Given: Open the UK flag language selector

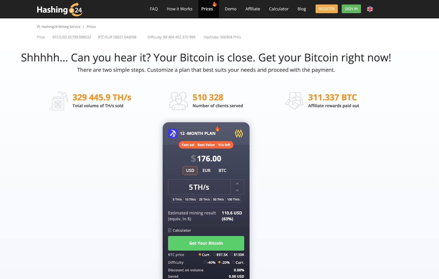Looking at the screenshot, I should 370,9.
